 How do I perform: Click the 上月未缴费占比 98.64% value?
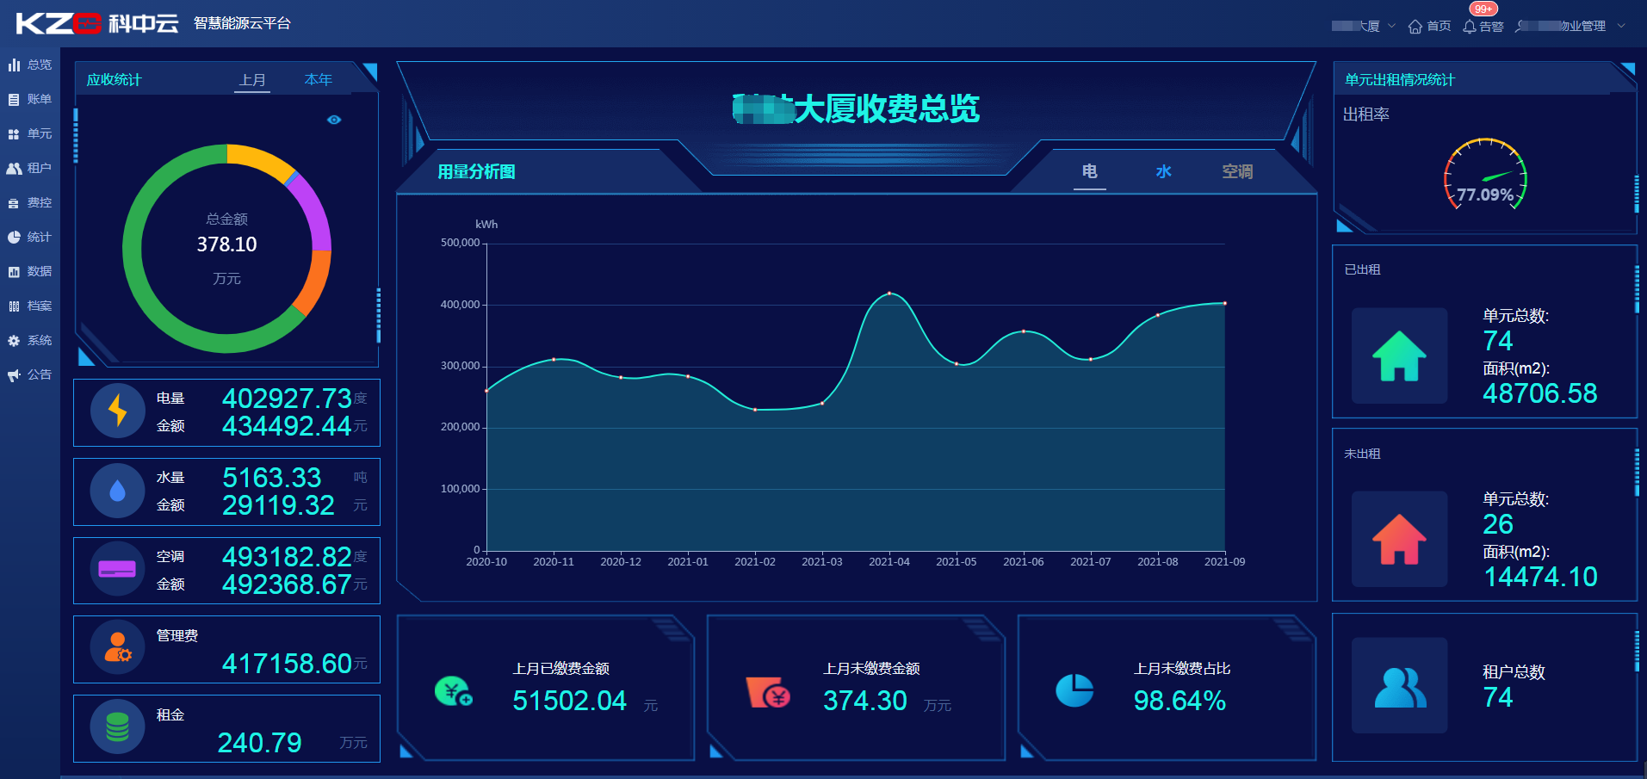click(x=1180, y=701)
